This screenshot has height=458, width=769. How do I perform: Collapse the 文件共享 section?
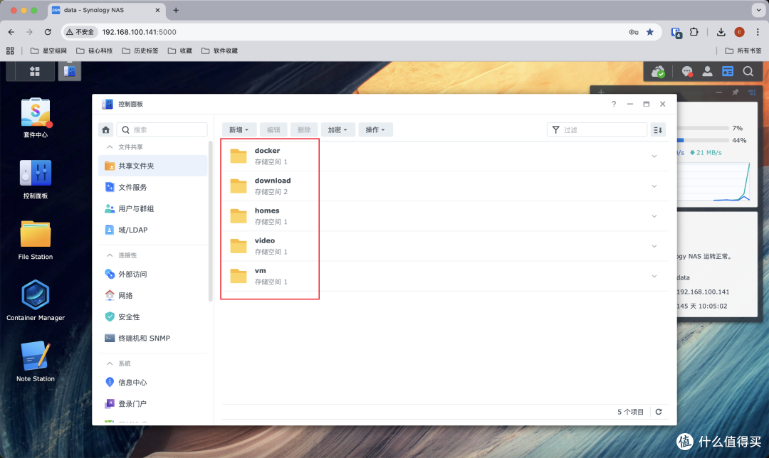(x=110, y=147)
